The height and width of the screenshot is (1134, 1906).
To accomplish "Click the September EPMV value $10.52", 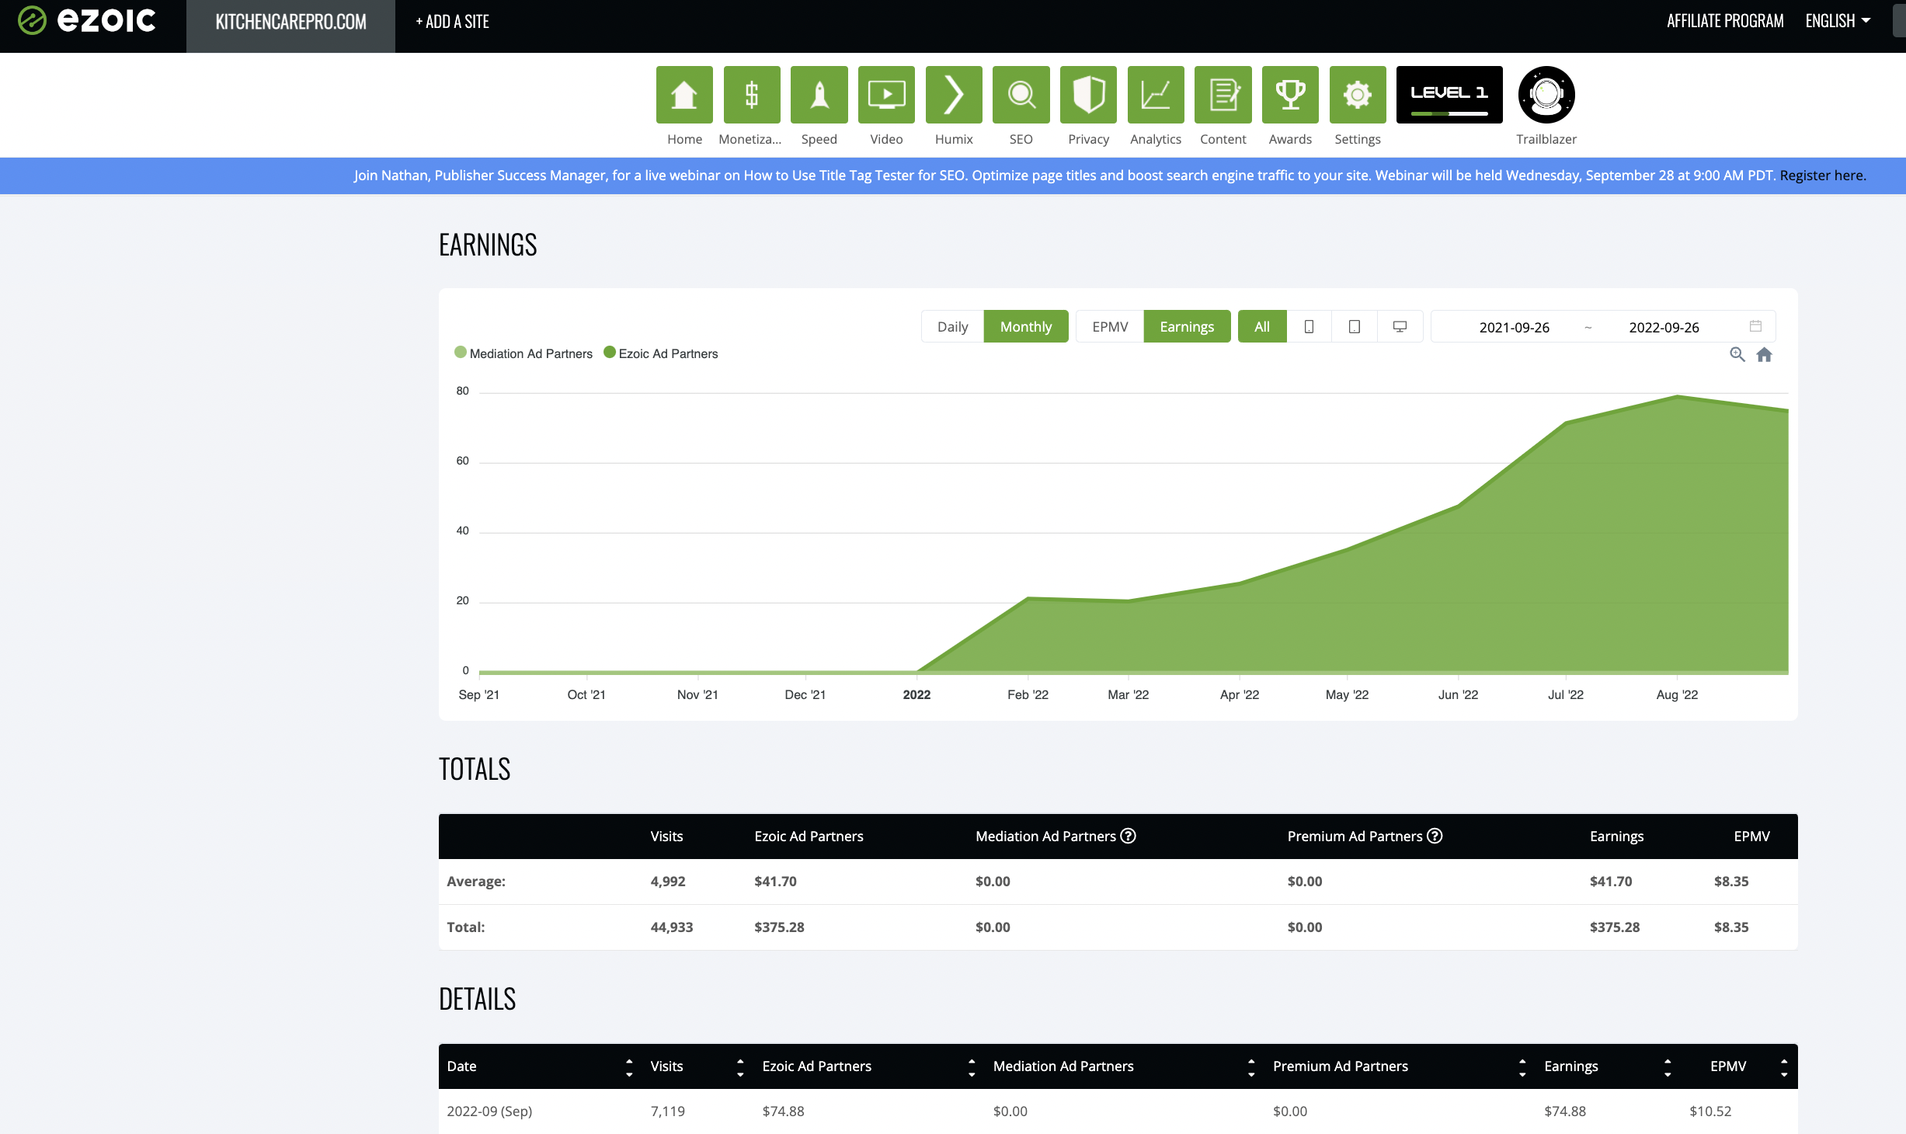I will [1710, 1111].
